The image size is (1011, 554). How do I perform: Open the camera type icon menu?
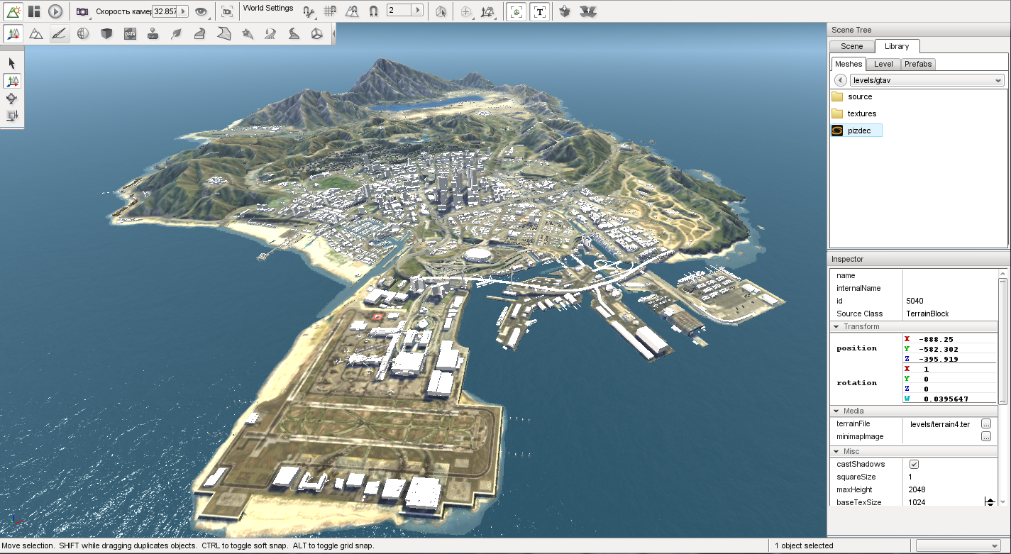point(83,11)
